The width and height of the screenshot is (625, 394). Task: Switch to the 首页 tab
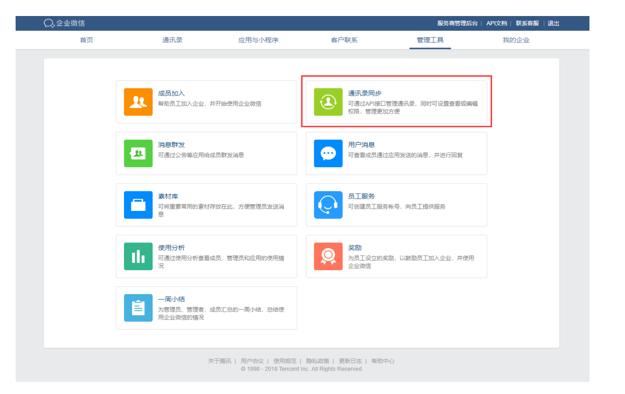(86, 40)
